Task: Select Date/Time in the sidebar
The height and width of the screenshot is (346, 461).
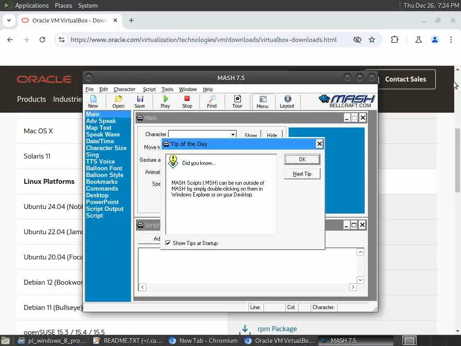Action: tap(100, 141)
